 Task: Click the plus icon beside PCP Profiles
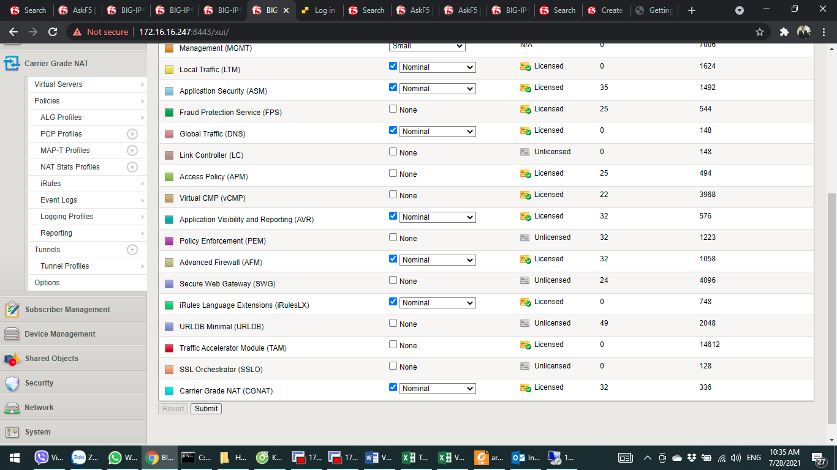click(x=132, y=134)
